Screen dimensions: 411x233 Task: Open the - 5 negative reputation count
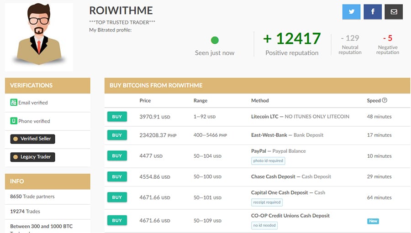click(x=387, y=38)
